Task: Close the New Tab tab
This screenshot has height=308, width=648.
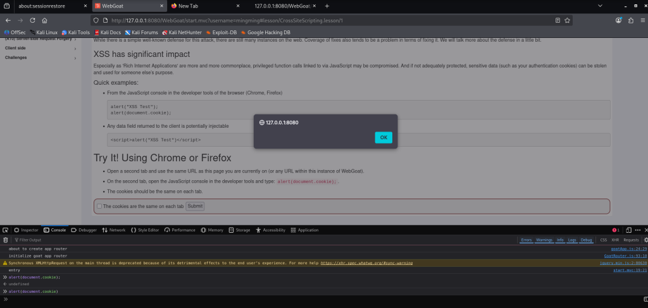Action: click(238, 6)
